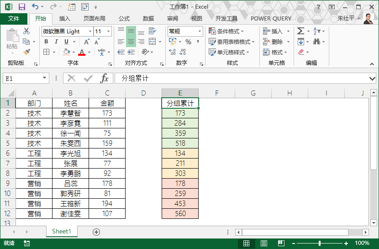Switch to Page Layout view in status bar
This screenshot has width=379, height=249.
point(263,243)
